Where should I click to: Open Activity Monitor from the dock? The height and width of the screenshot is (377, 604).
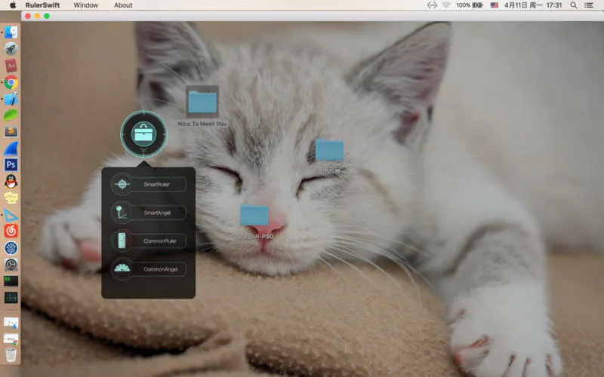tap(11, 297)
